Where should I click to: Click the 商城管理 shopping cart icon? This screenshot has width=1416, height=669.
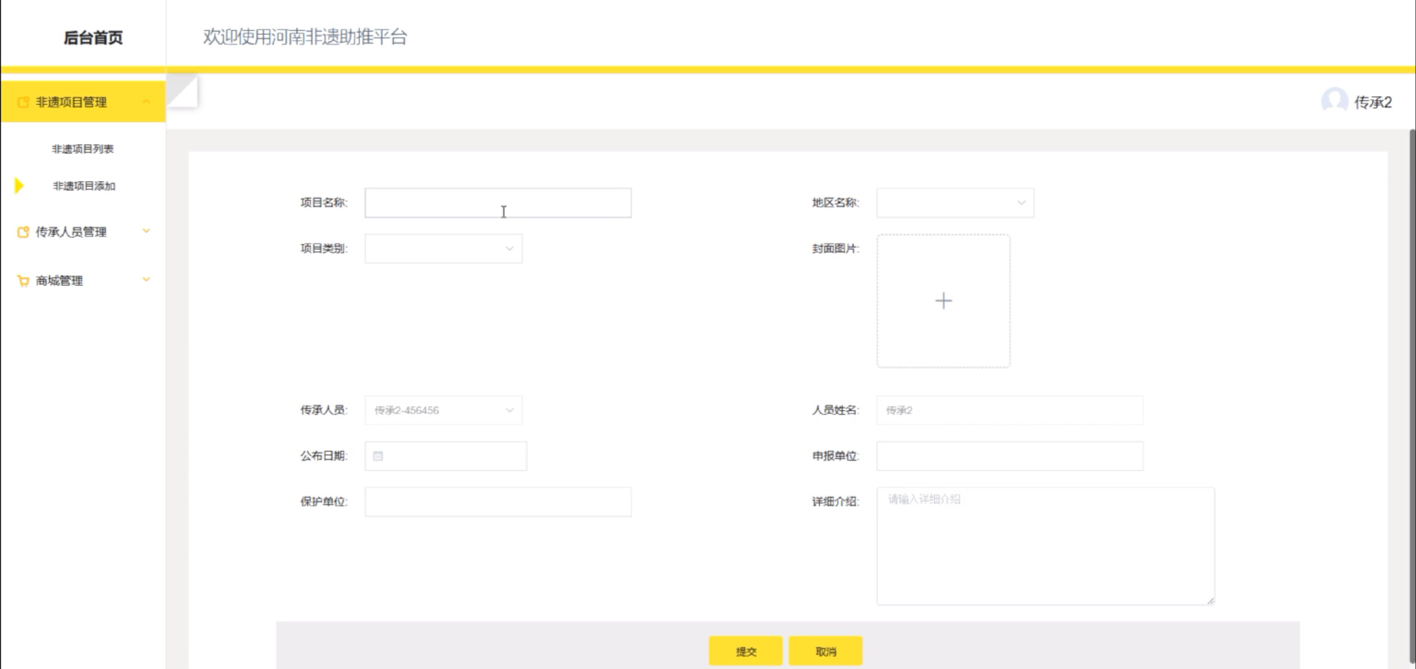tap(23, 281)
